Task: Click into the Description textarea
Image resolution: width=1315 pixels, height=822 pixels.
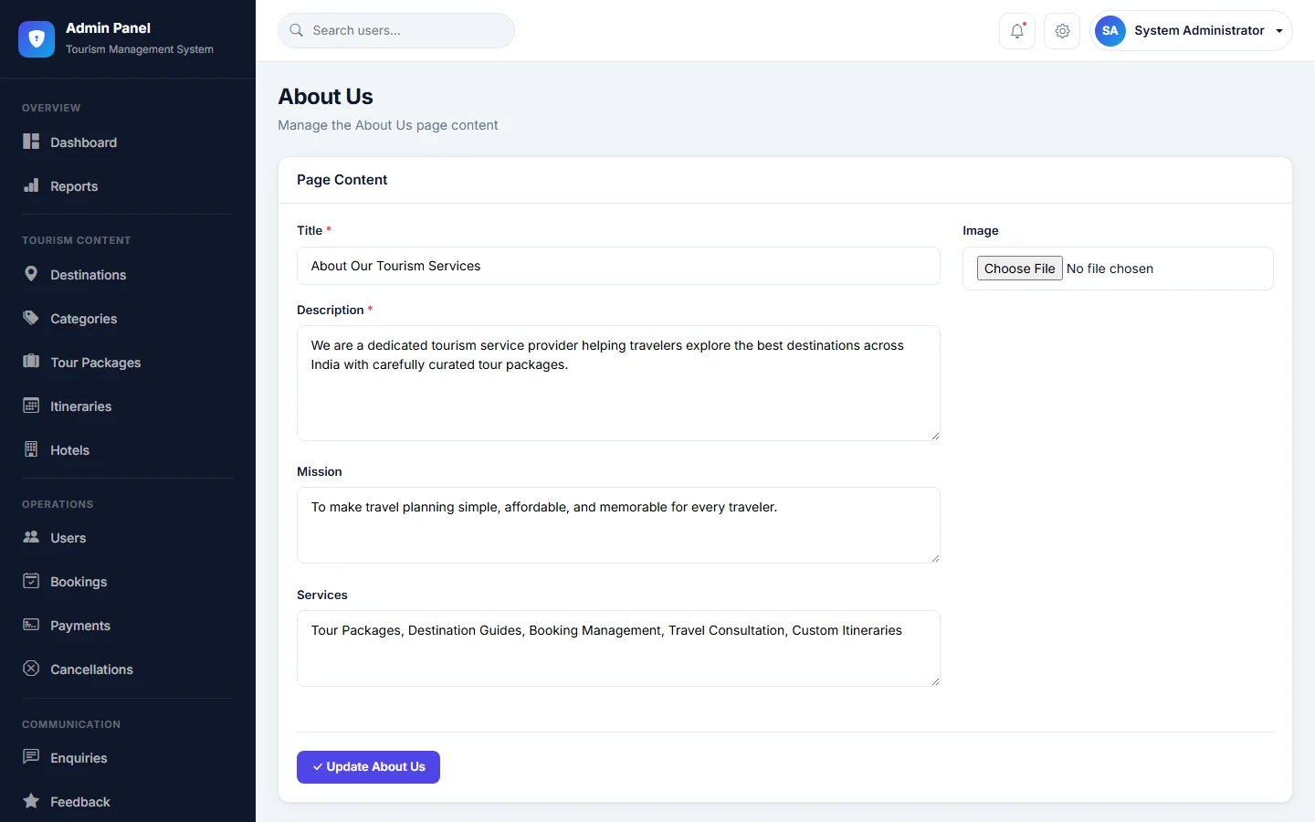Action: tap(618, 383)
